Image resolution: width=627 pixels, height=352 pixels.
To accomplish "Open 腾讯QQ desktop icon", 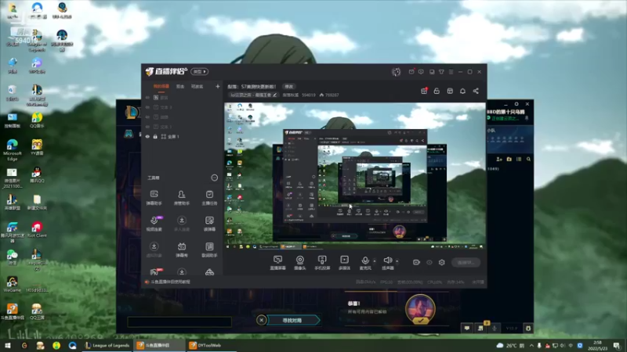I will (x=37, y=174).
